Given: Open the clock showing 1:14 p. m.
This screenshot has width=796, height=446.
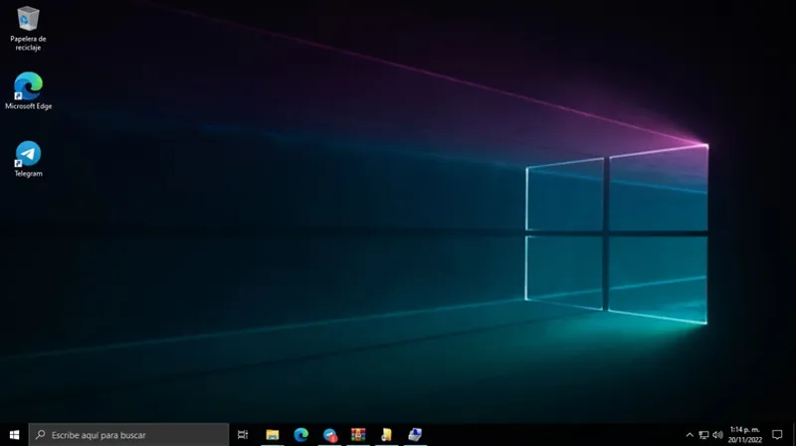Looking at the screenshot, I should [744, 435].
